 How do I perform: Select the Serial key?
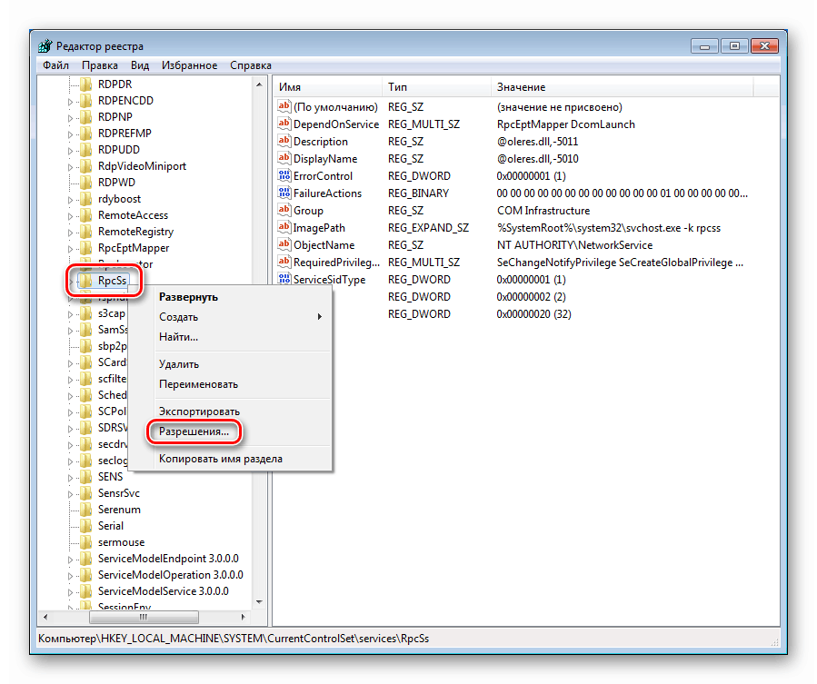(111, 526)
